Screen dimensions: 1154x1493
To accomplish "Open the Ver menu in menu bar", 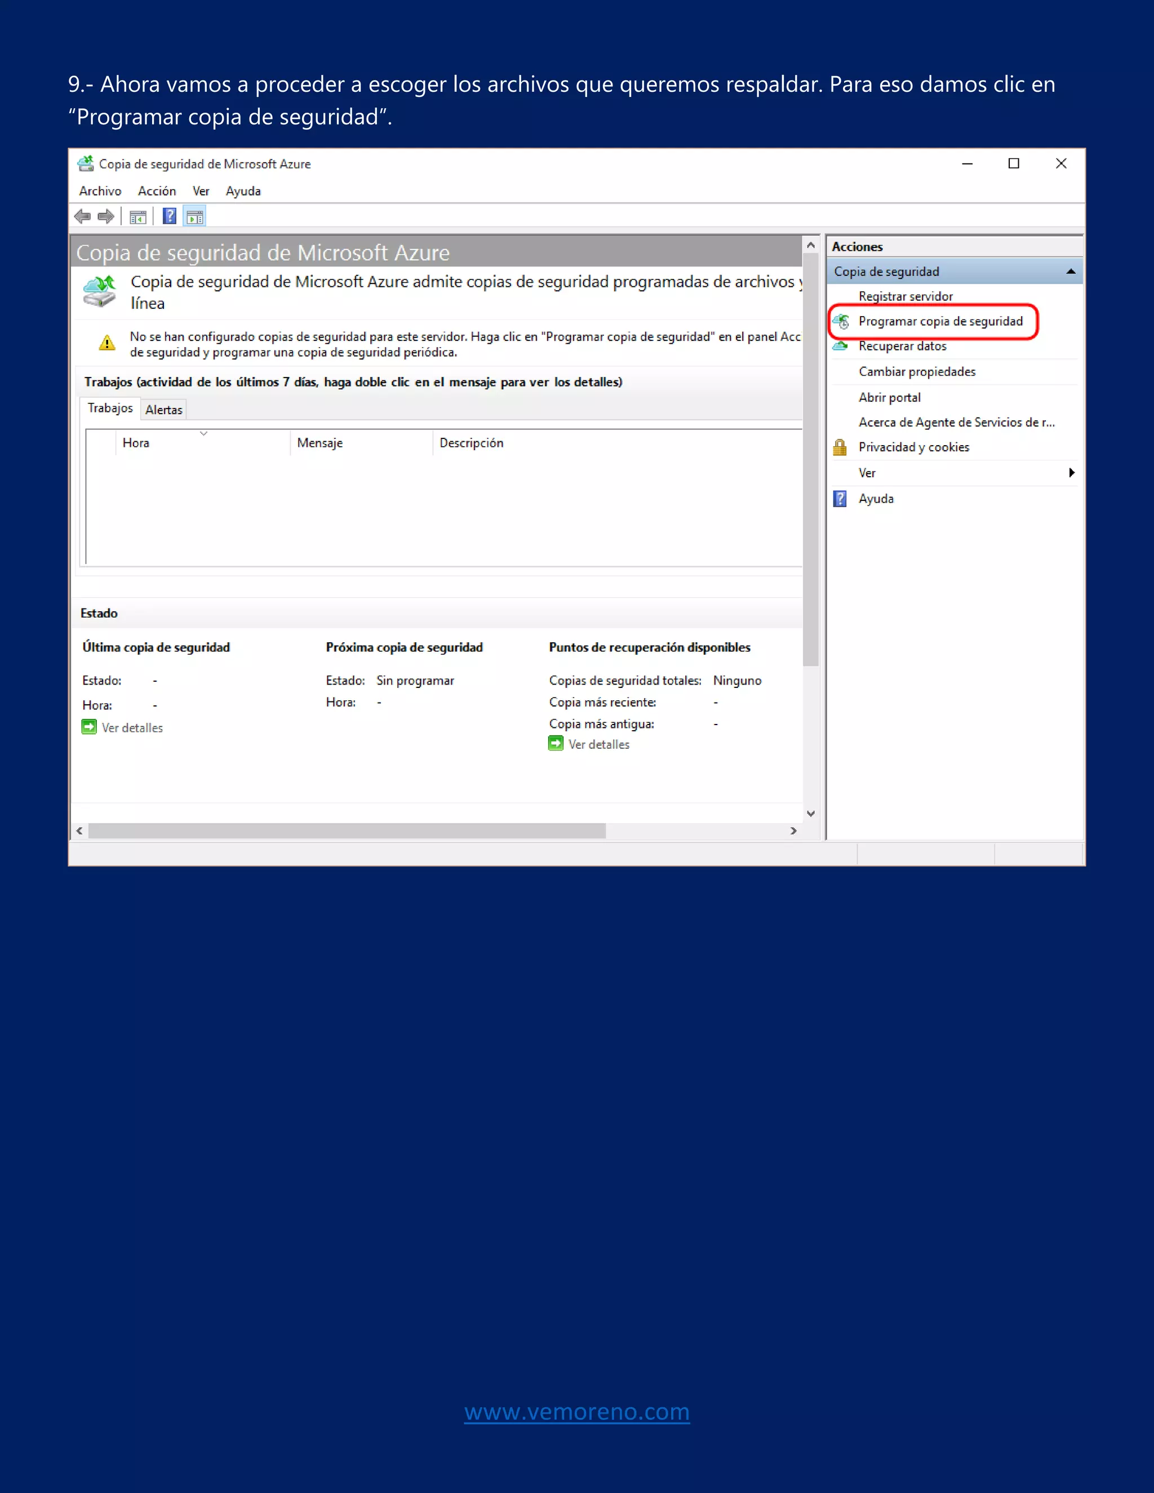I will coord(200,192).
